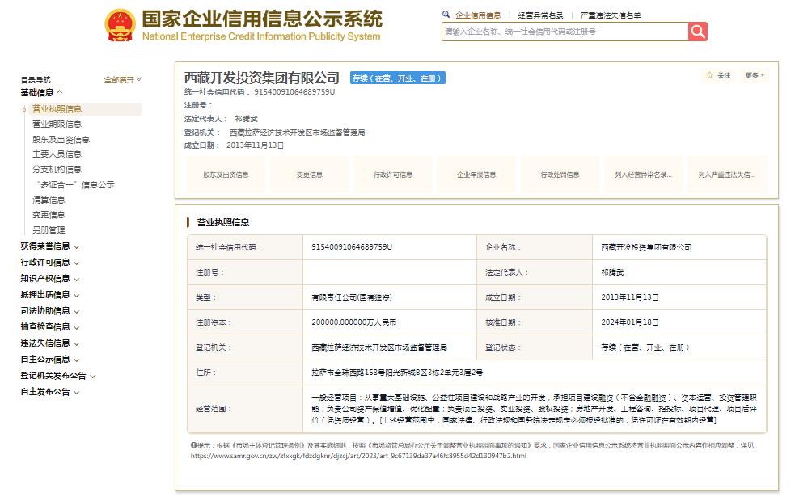Select 分支机构信息 in sidebar
Screen dimensions: 795x501
pos(57,170)
